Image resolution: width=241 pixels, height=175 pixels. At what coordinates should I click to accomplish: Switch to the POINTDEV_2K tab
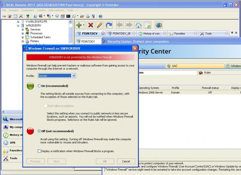click(121, 34)
